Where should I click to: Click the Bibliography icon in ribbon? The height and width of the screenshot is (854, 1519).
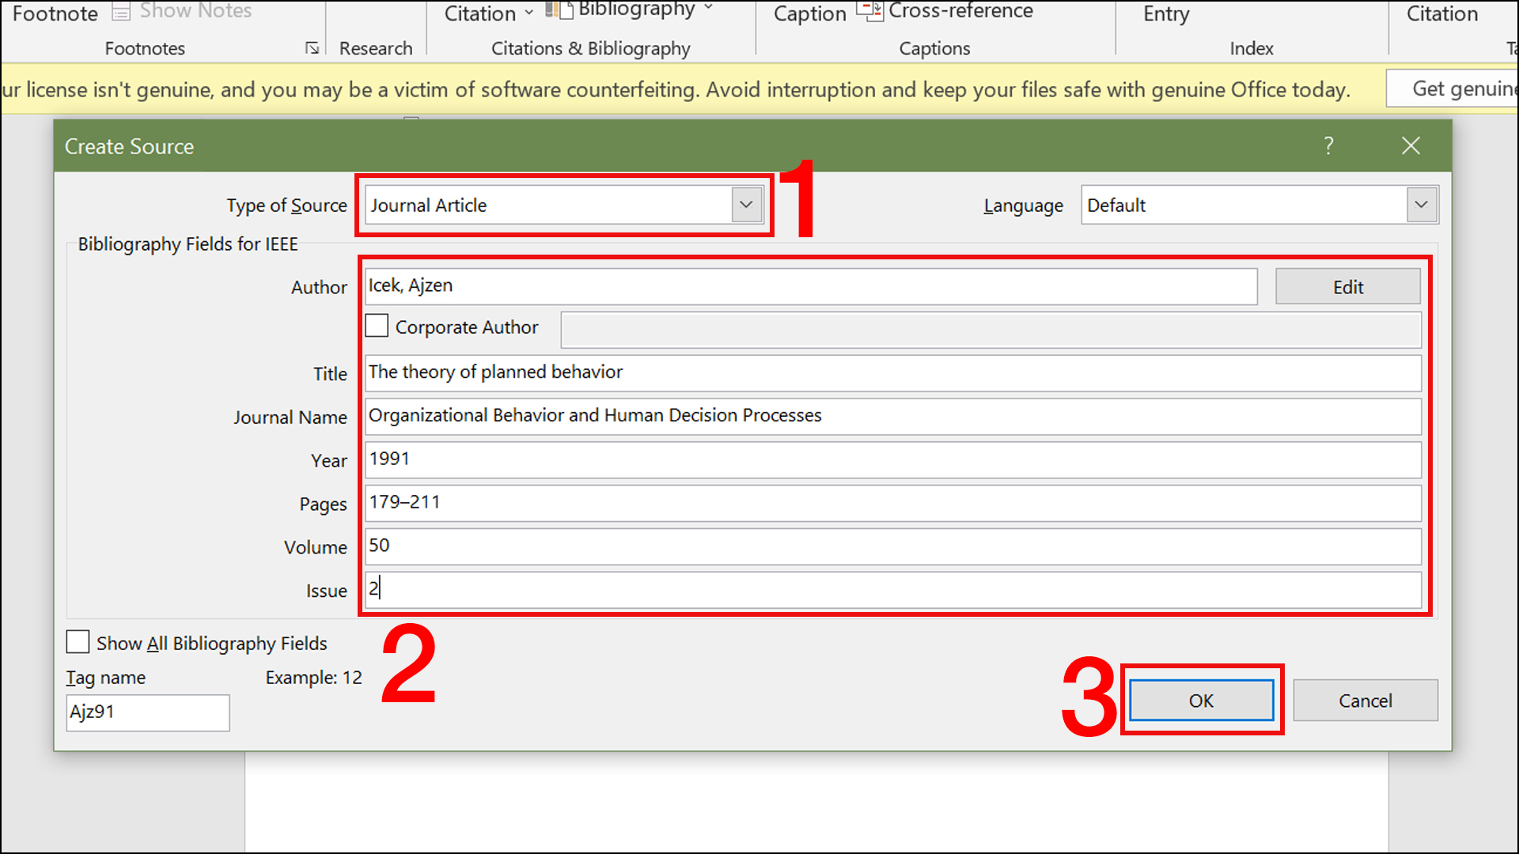click(x=559, y=10)
